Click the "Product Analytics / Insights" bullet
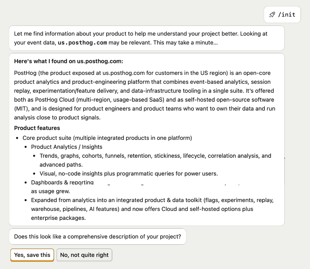This screenshot has height=269, width=310. 67,147
